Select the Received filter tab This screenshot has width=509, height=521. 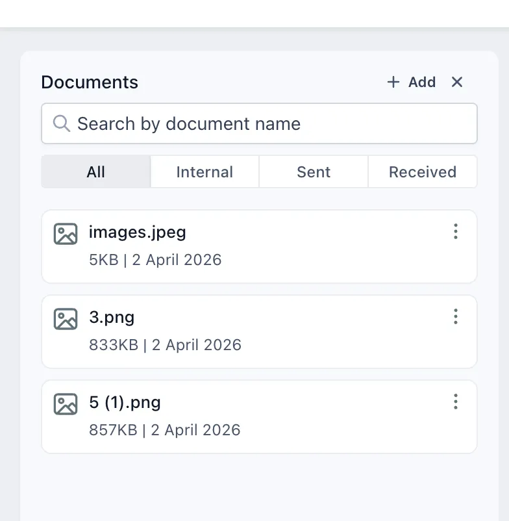(x=422, y=172)
